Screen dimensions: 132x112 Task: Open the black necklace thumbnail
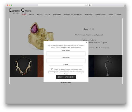(23, 66)
